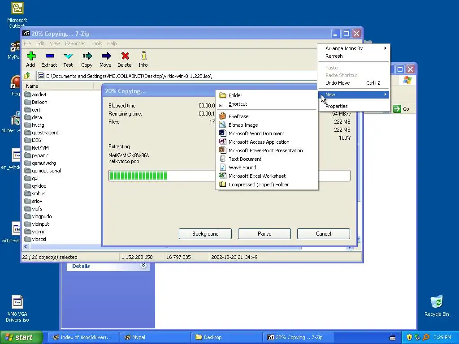The width and height of the screenshot is (459, 344).
Task: Switch to Index of /isos/driver taskbar item
Action: click(82, 337)
